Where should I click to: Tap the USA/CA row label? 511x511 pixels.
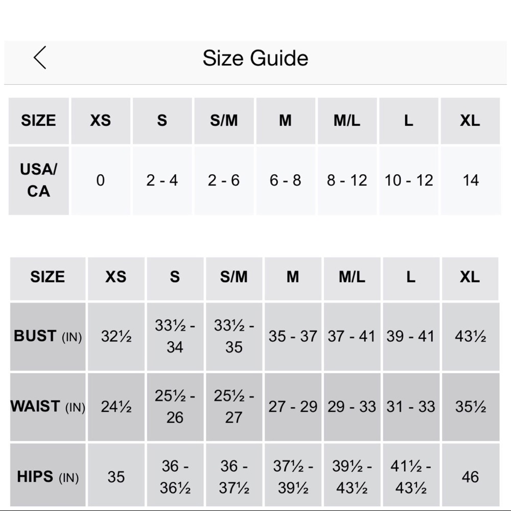click(38, 180)
